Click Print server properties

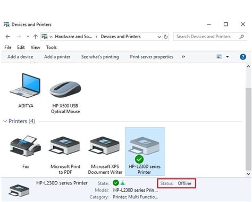[x=152, y=57]
